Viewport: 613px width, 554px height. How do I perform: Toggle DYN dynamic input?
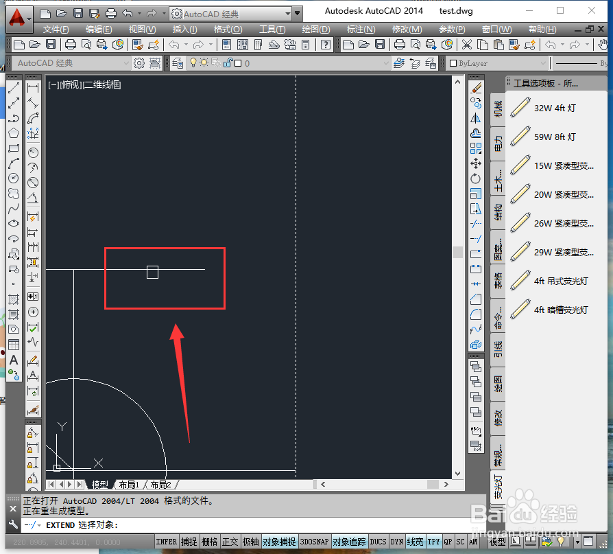397,542
